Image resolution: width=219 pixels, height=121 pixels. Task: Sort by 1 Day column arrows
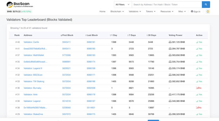110,35
